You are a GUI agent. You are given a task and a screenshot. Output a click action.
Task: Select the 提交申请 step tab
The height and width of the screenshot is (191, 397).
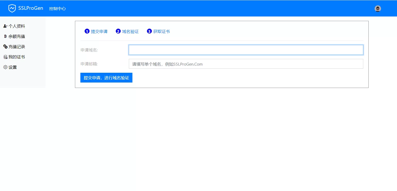[x=99, y=32]
